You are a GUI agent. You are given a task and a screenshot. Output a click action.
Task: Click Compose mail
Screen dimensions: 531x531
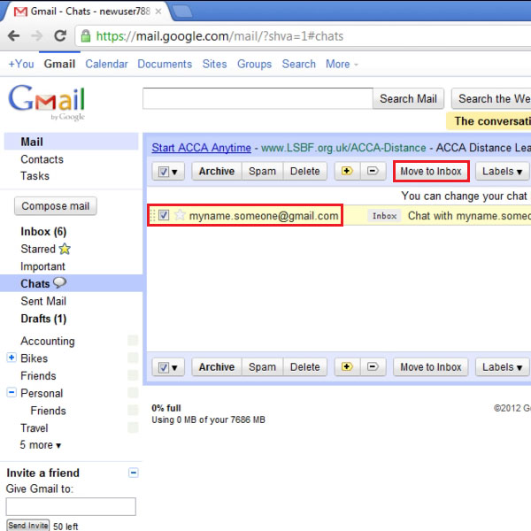[56, 206]
